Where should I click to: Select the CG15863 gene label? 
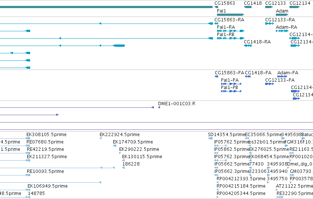(x=225, y=3)
